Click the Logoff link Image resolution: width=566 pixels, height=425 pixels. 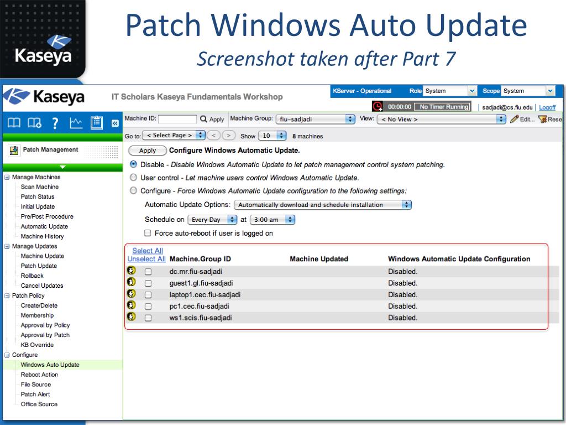click(547, 107)
